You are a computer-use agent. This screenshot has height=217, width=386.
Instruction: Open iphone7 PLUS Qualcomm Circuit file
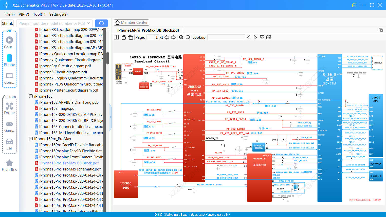click(x=69, y=84)
